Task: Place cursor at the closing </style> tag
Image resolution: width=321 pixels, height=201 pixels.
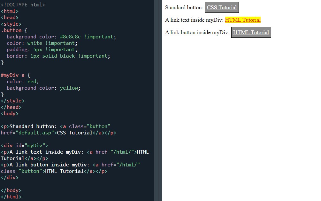Action: [12, 101]
